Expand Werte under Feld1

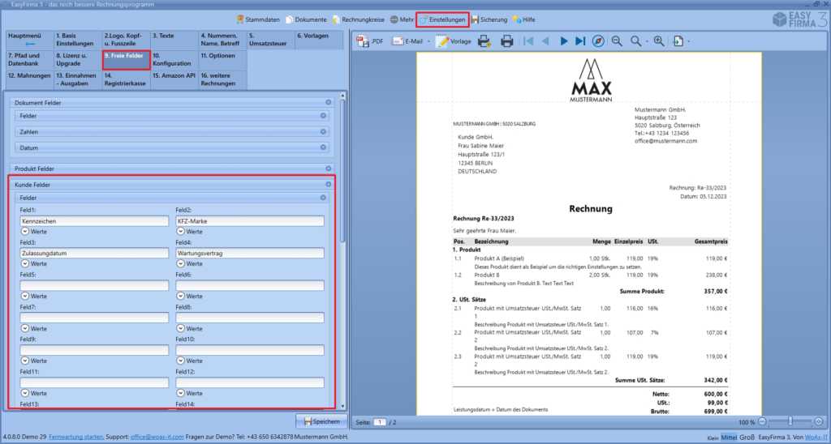(24, 231)
